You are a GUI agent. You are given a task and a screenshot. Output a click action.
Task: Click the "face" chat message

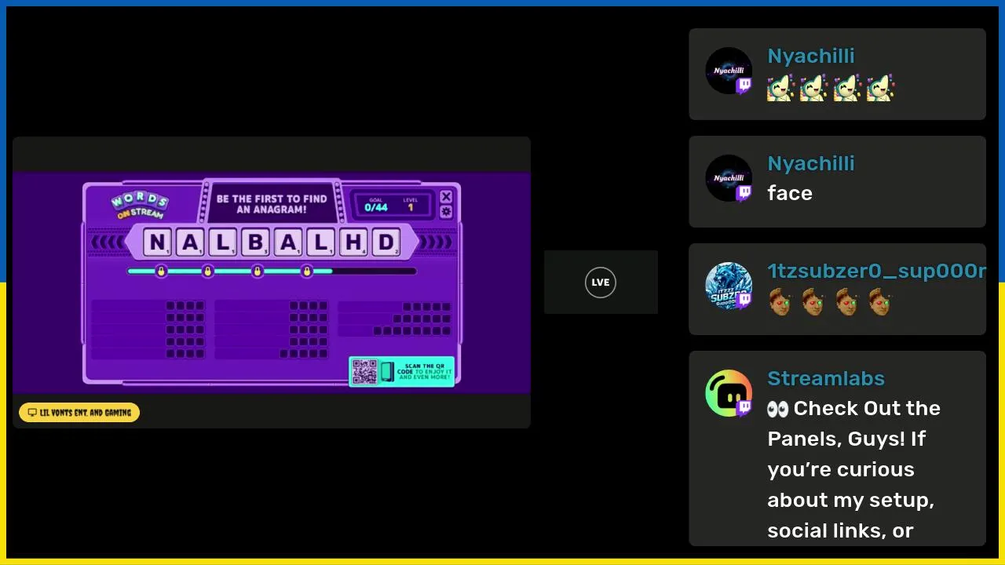[x=790, y=193]
